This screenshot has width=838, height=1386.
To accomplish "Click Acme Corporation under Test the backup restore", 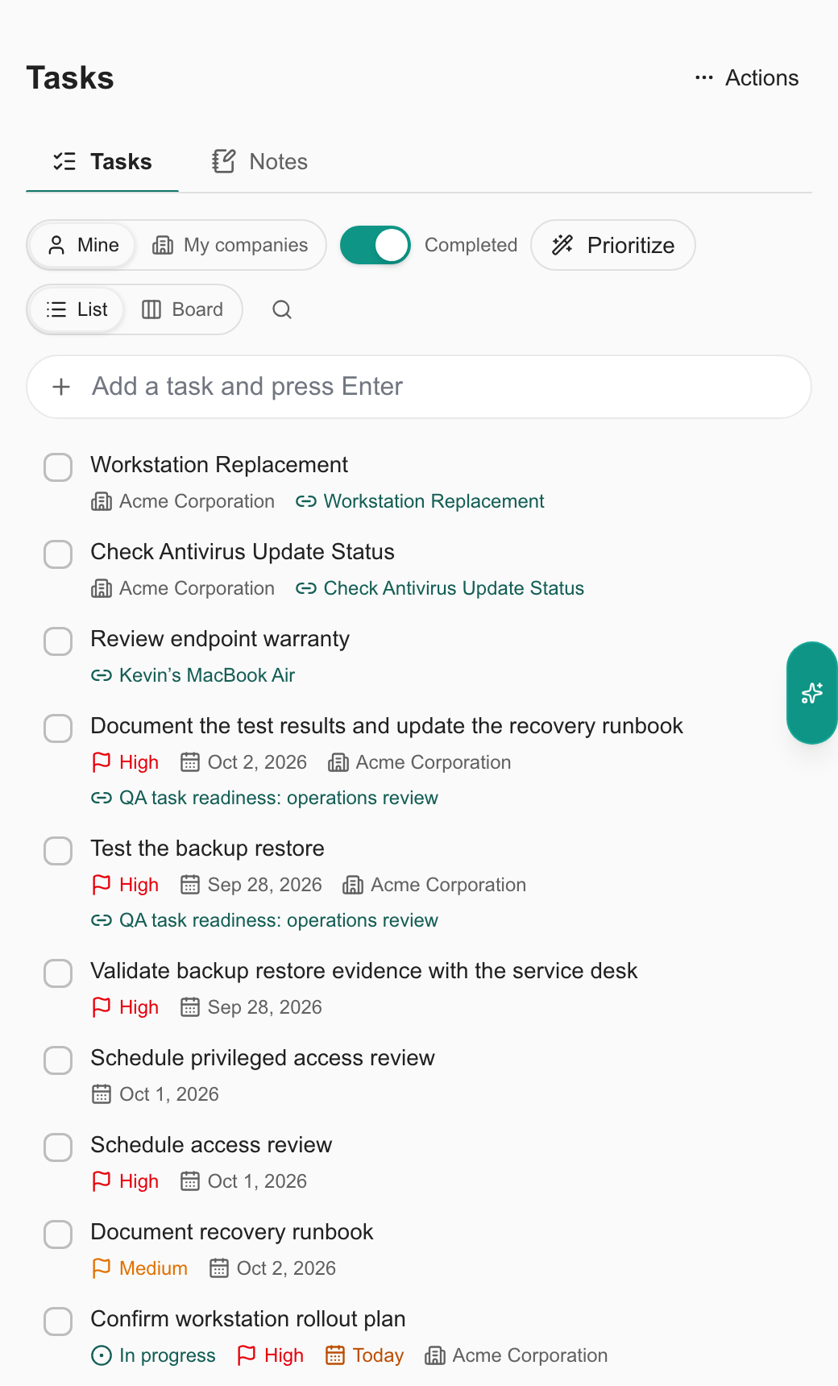I will coord(434,885).
